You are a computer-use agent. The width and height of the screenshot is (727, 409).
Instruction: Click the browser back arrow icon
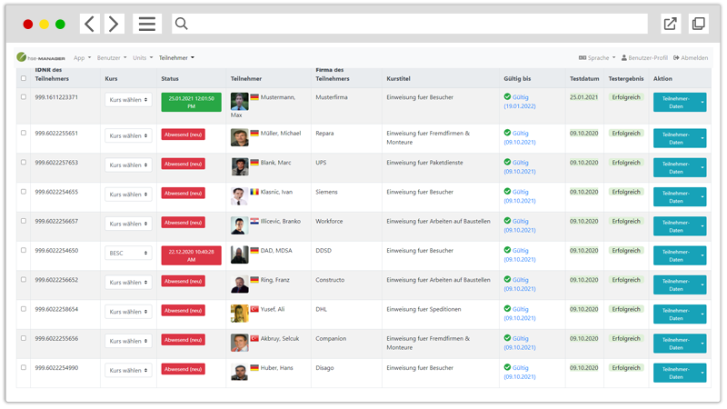[x=91, y=24]
